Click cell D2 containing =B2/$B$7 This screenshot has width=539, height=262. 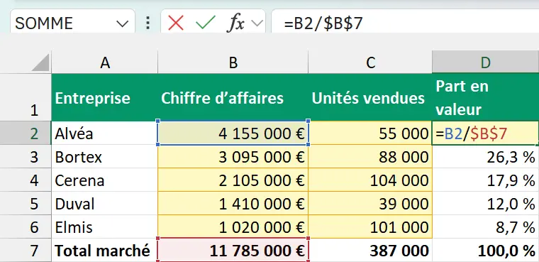(x=485, y=133)
